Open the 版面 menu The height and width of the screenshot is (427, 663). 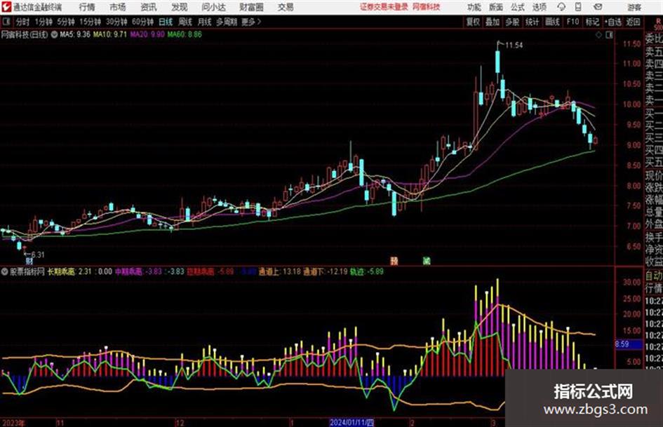pyautogui.click(x=496, y=7)
